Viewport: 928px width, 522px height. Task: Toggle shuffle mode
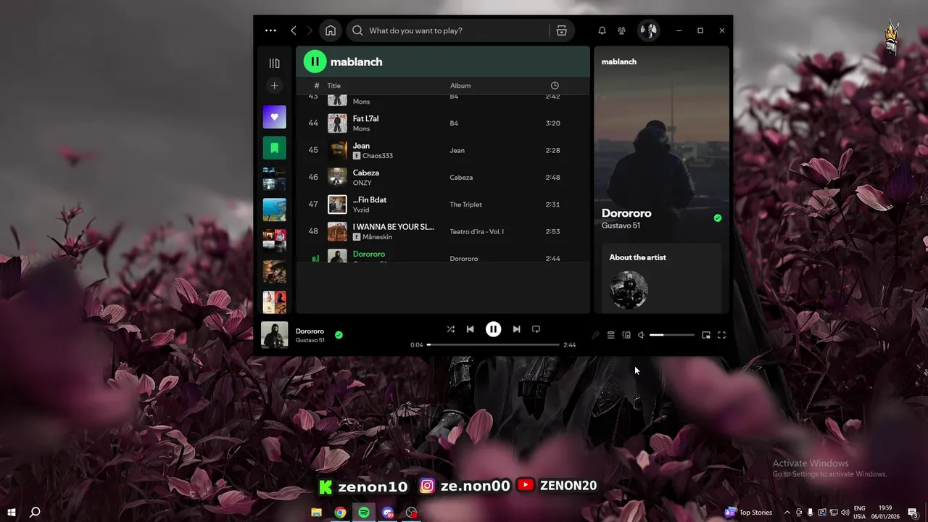click(x=450, y=329)
